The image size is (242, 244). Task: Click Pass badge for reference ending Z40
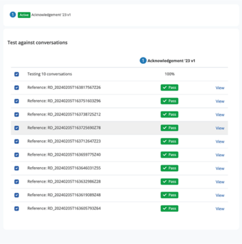coord(170,155)
